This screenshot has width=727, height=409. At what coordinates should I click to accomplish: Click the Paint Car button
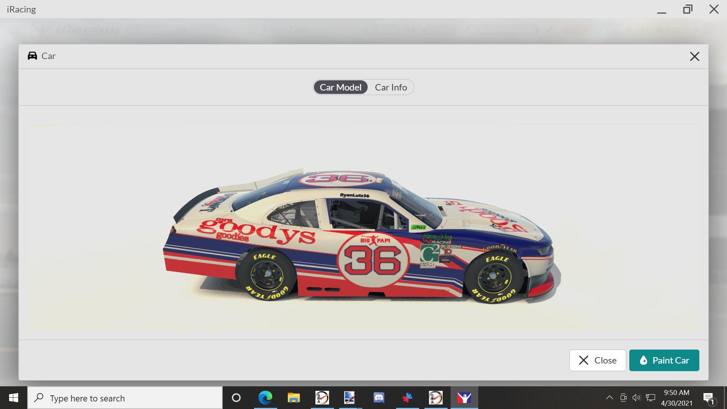[x=664, y=360]
